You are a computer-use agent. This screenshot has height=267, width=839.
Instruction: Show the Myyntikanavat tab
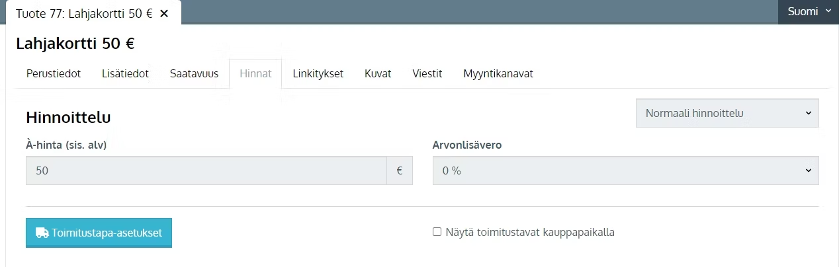point(498,73)
